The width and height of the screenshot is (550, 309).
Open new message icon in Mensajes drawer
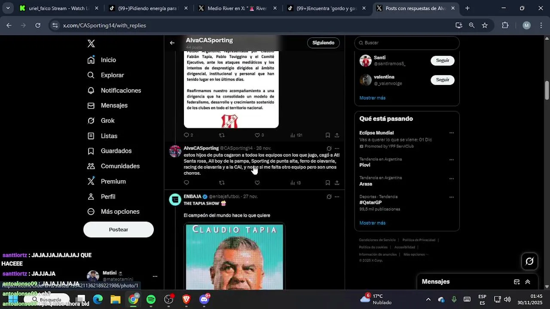click(x=517, y=282)
